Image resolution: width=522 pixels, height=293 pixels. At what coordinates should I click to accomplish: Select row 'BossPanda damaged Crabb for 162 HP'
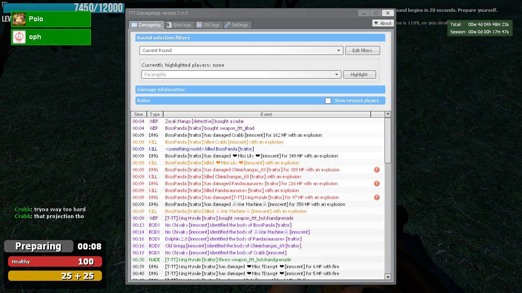click(257, 135)
